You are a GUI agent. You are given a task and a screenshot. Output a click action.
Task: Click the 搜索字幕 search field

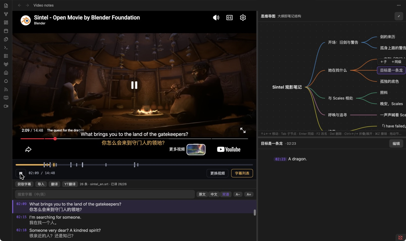click(105, 194)
